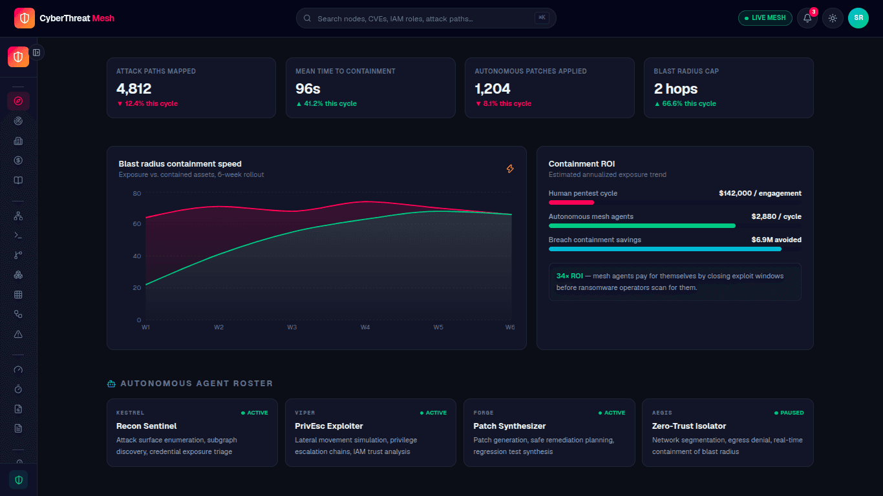Click the '41.2% this cycle' change indicator

click(x=326, y=103)
